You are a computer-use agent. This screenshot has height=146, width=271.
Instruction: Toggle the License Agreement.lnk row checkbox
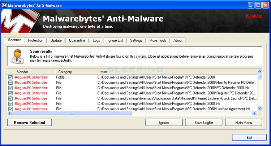tap(10, 109)
